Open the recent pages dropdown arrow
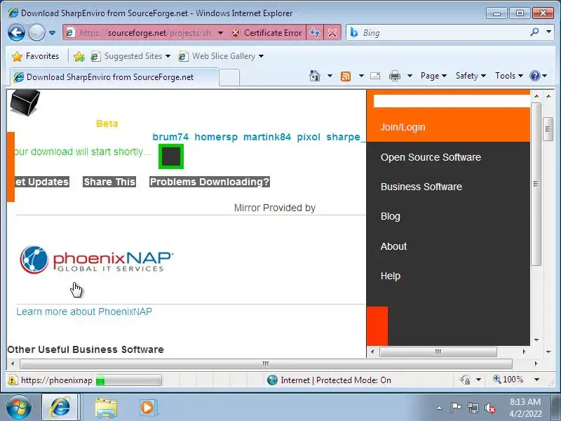The image size is (561, 421). click(52, 33)
